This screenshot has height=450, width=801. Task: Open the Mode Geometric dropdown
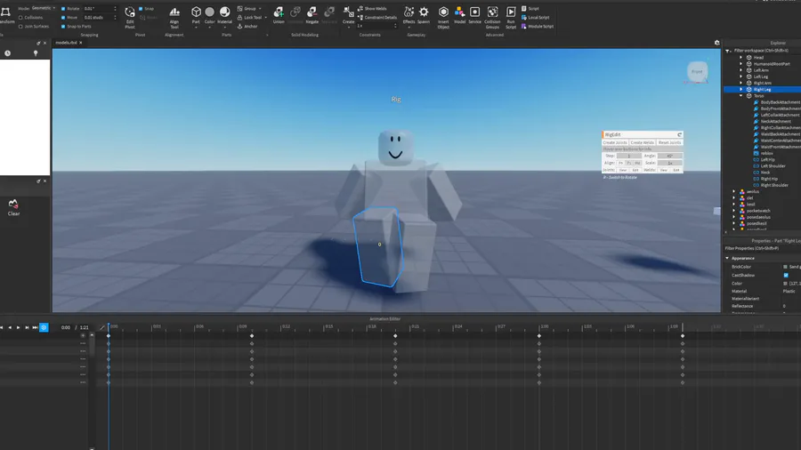click(x=44, y=8)
